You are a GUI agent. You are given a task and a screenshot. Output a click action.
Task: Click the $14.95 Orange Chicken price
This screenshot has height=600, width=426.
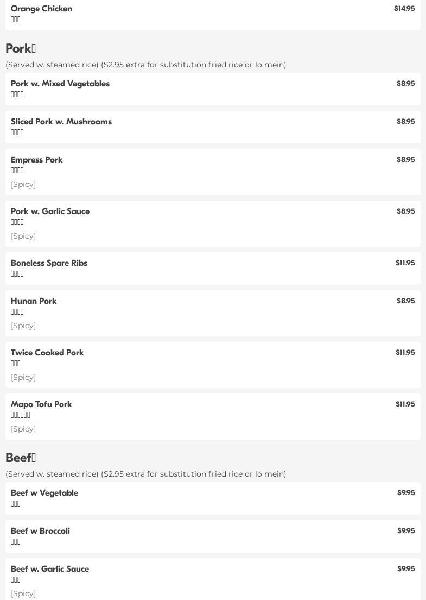click(x=404, y=9)
